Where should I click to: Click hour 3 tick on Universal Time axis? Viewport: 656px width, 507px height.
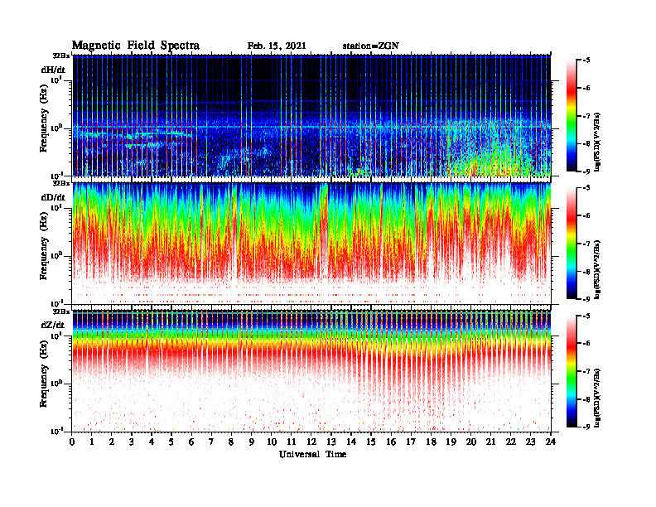[132, 442]
